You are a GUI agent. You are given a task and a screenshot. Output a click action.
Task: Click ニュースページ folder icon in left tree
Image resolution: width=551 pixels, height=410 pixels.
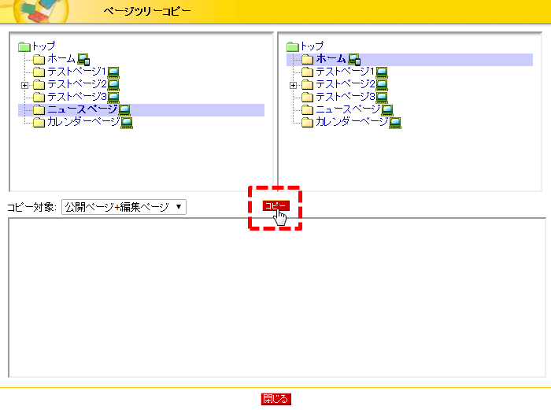pyautogui.click(x=39, y=109)
